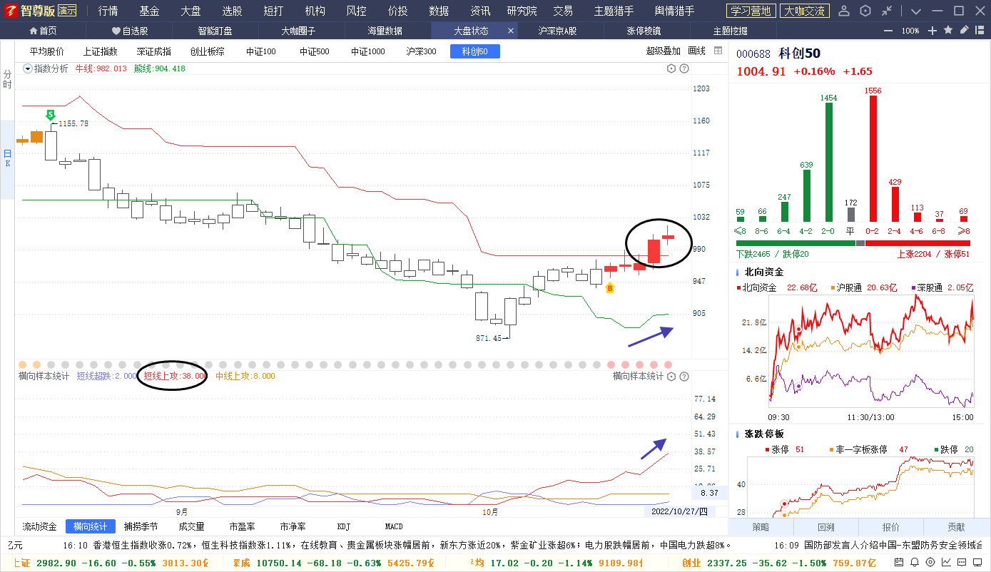
Task: Click the grid table icon next to 画线
Action: (x=718, y=51)
